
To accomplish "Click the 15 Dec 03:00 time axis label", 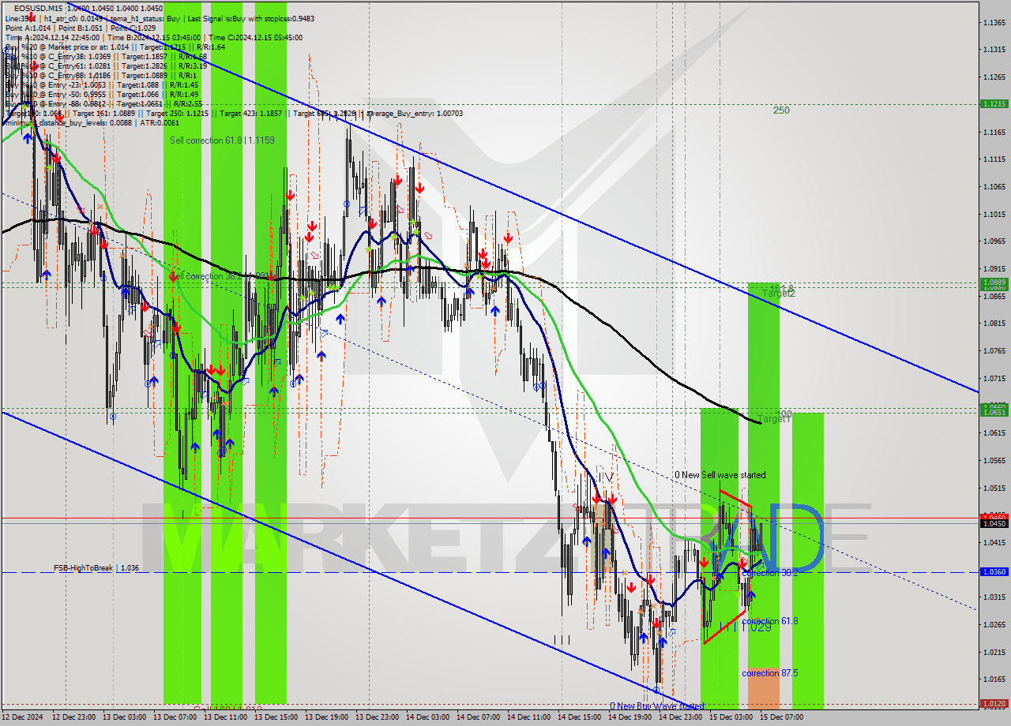I will coord(731,717).
